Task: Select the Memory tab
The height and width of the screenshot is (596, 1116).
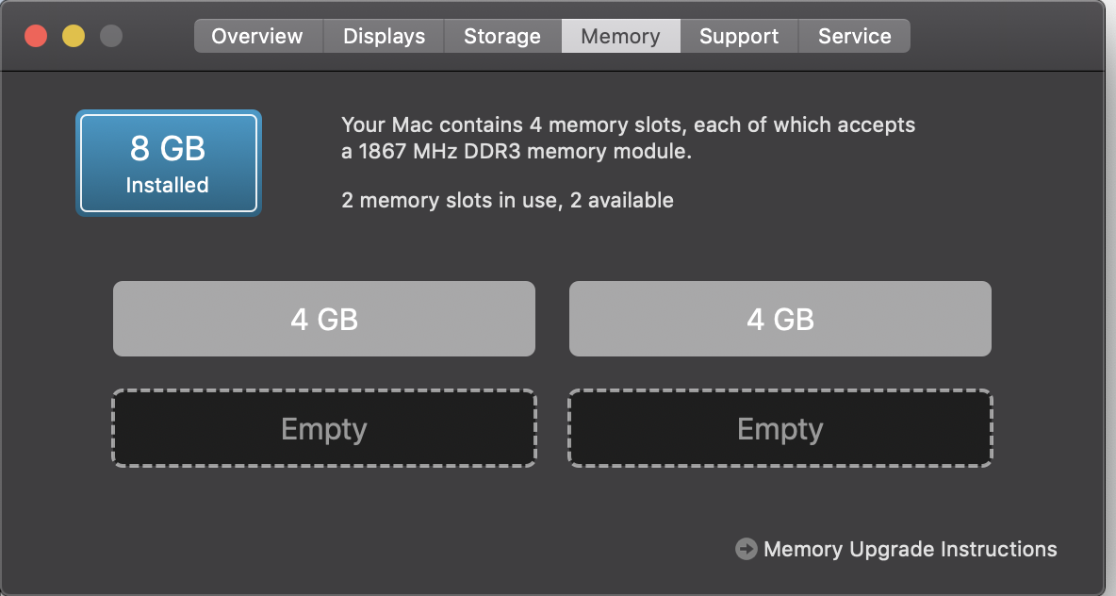Action: (620, 37)
